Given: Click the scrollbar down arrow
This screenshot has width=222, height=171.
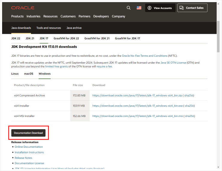Looking at the screenshot, I should (x=218, y=167).
